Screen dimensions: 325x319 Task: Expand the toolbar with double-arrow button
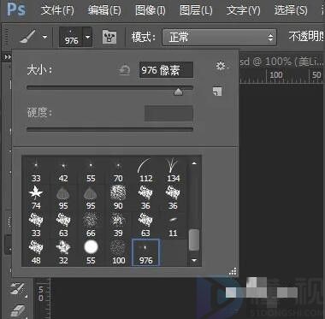7,57
